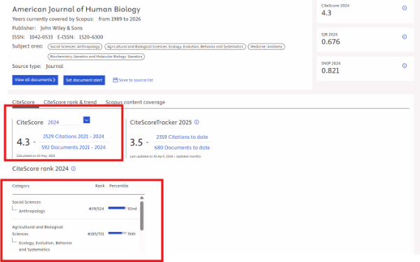The image size is (420, 262).
Task: Click Biochemistry, Genetics and Molecular Biology tag
Action: 96,57
